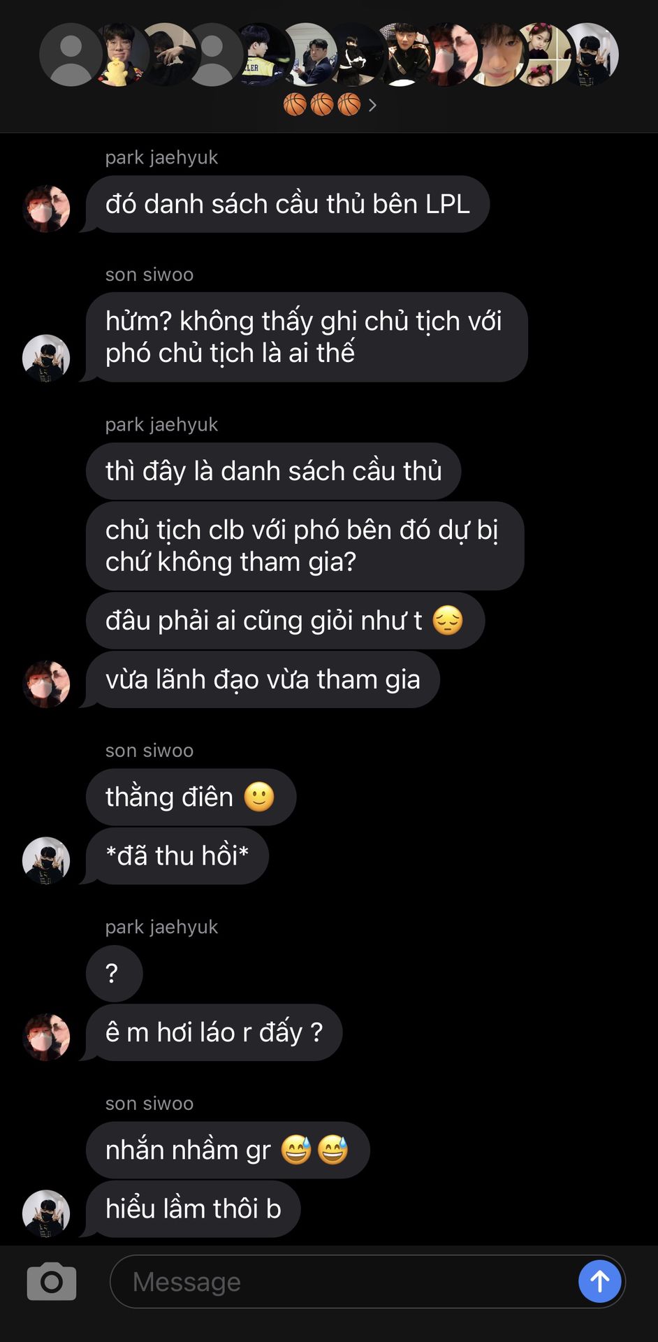Viewport: 658px width, 1342px height.
Task: Tap the '*đã thu hồi*' message bubble
Action: click(177, 856)
